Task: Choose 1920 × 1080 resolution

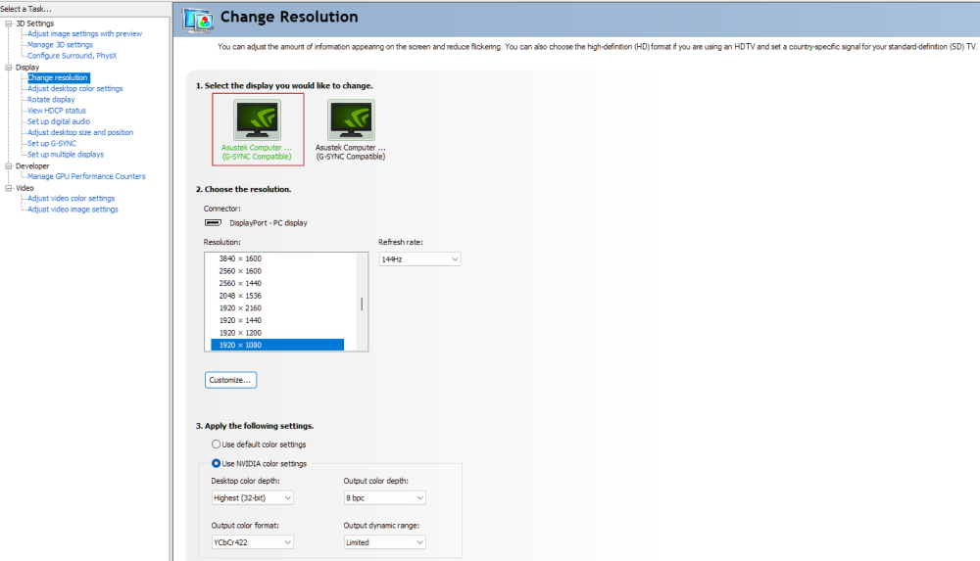Action: 277,345
